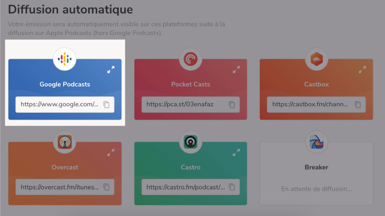Select the overcast.fm URL field
Screen dimensions: 385x216
point(65,187)
